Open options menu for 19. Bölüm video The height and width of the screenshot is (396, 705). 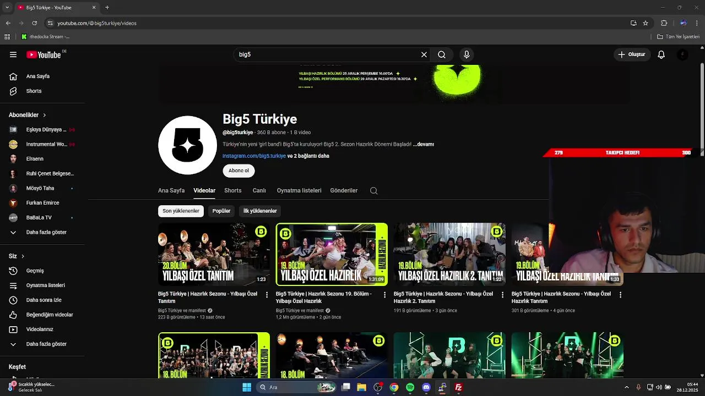coord(385,295)
